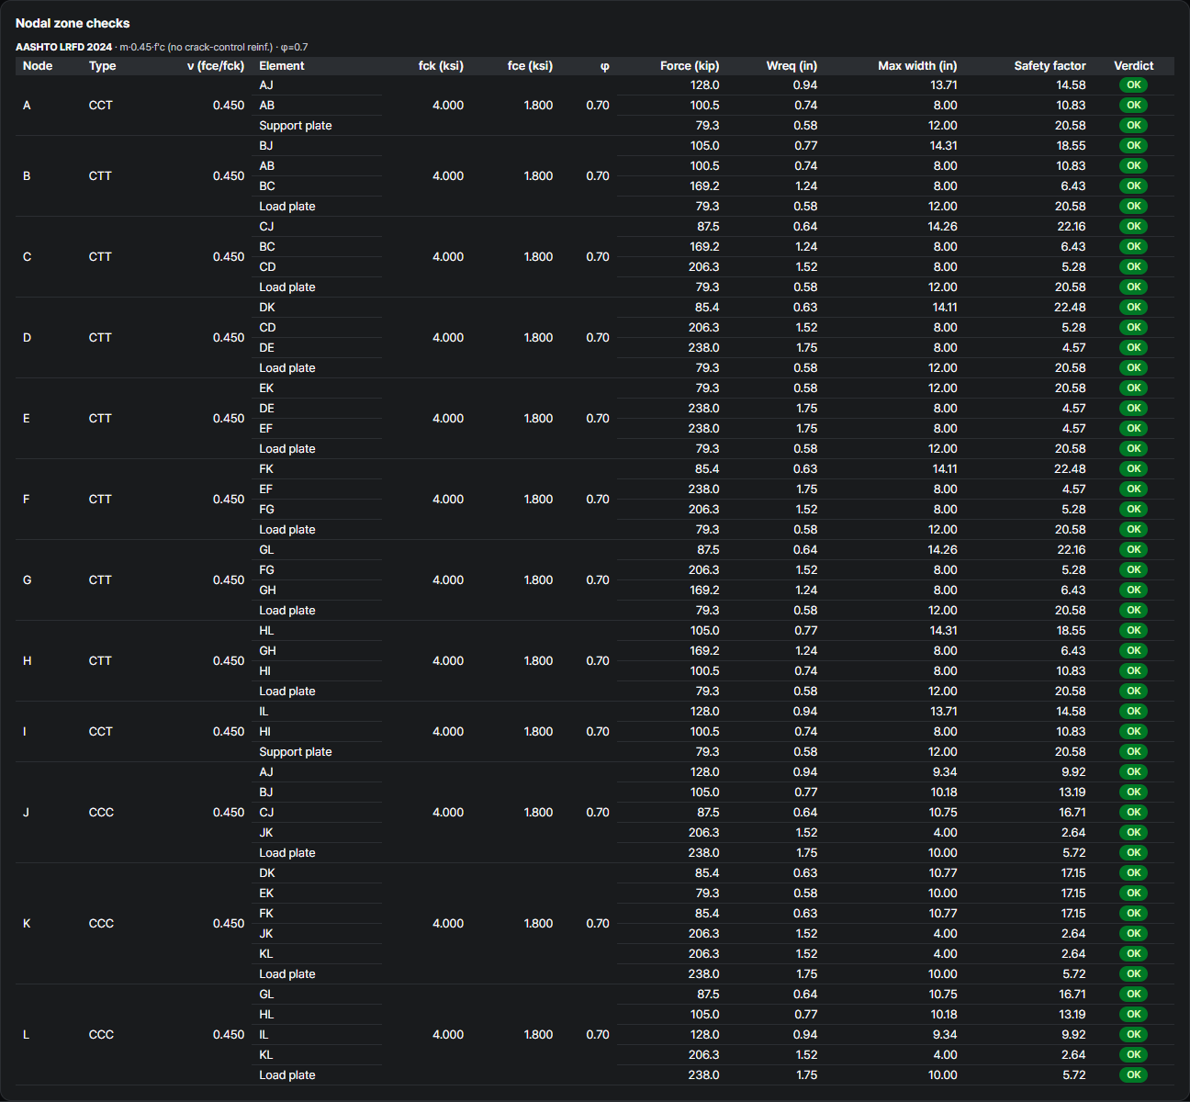Select node H's ν value "0.450"
The image size is (1190, 1102).
point(229,661)
